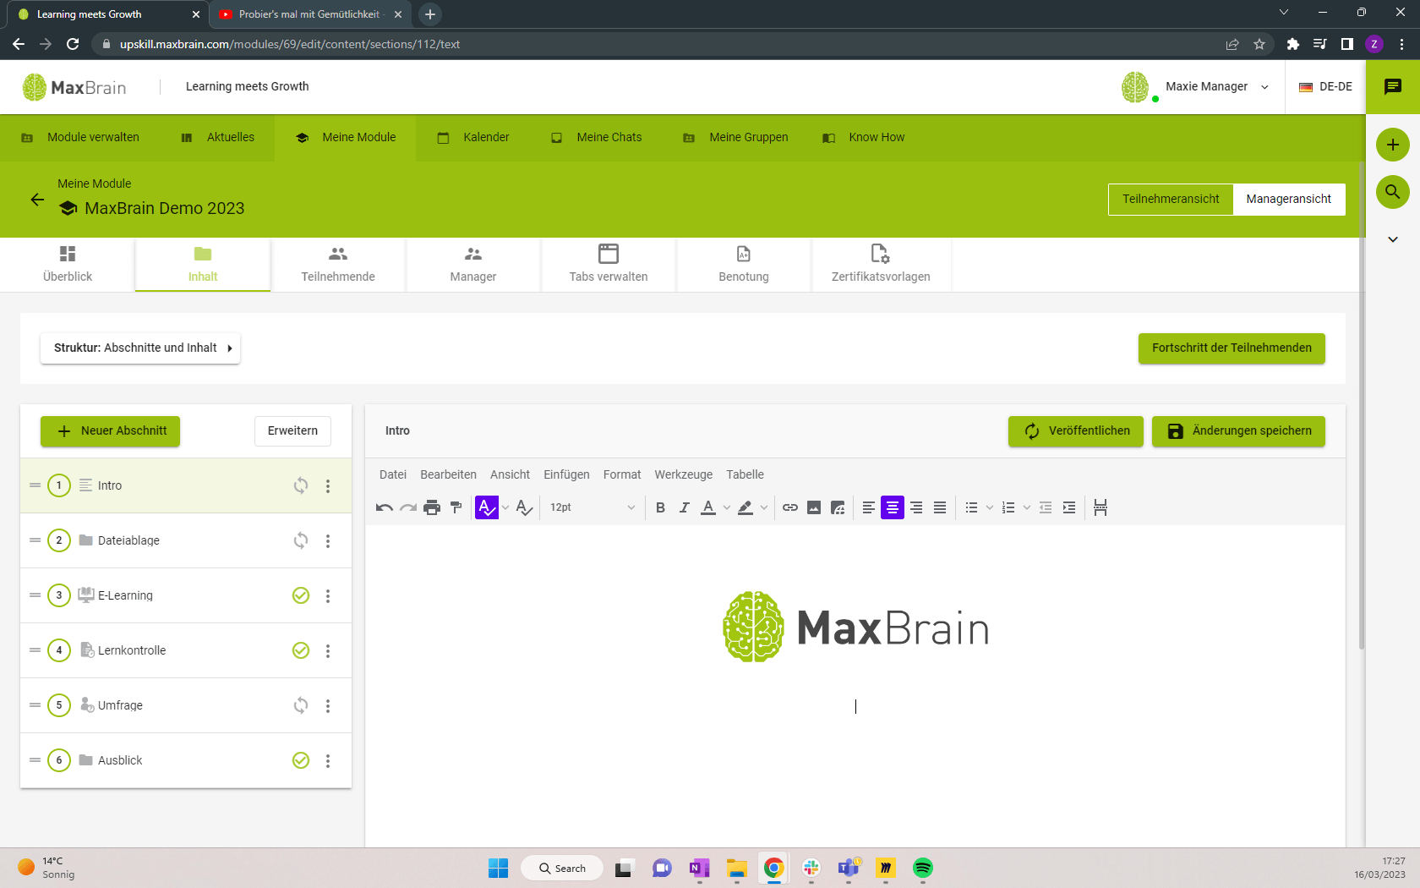Insert a numbered list
The width and height of the screenshot is (1420, 888).
pyautogui.click(x=1008, y=507)
